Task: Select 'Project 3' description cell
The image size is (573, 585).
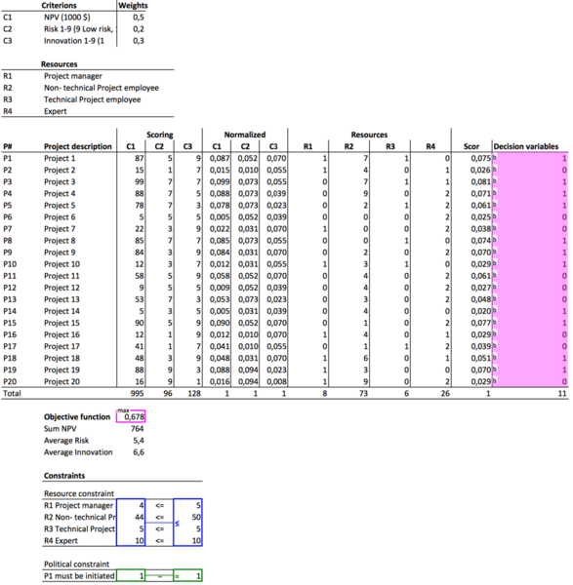Action: [60, 181]
